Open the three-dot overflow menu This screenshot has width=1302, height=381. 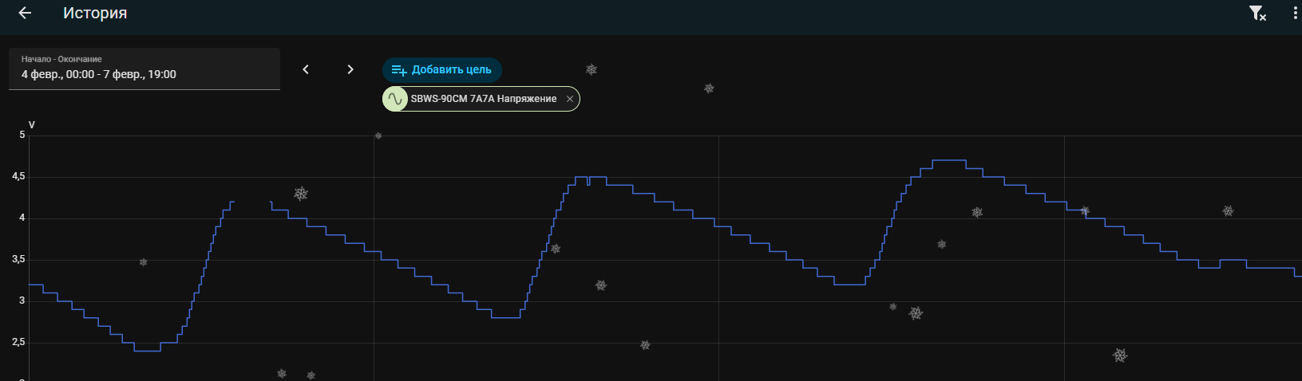[x=1295, y=14]
